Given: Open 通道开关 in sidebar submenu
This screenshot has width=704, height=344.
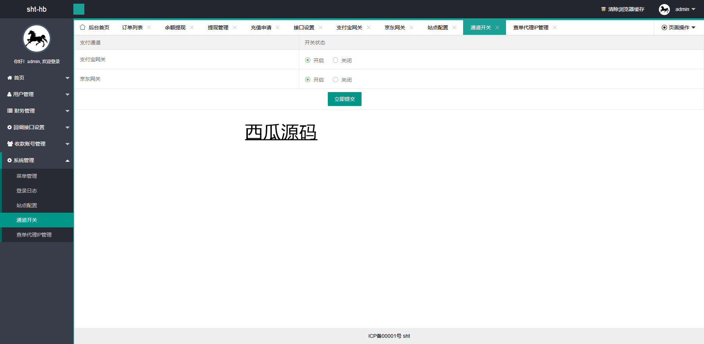Looking at the screenshot, I should click(x=37, y=220).
